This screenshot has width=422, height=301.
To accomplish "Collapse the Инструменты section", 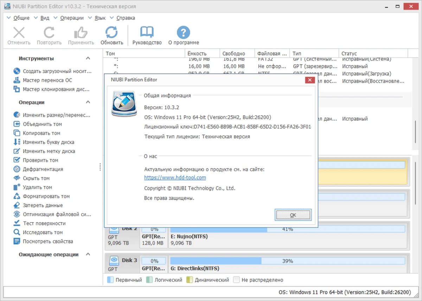I will [x=88, y=58].
